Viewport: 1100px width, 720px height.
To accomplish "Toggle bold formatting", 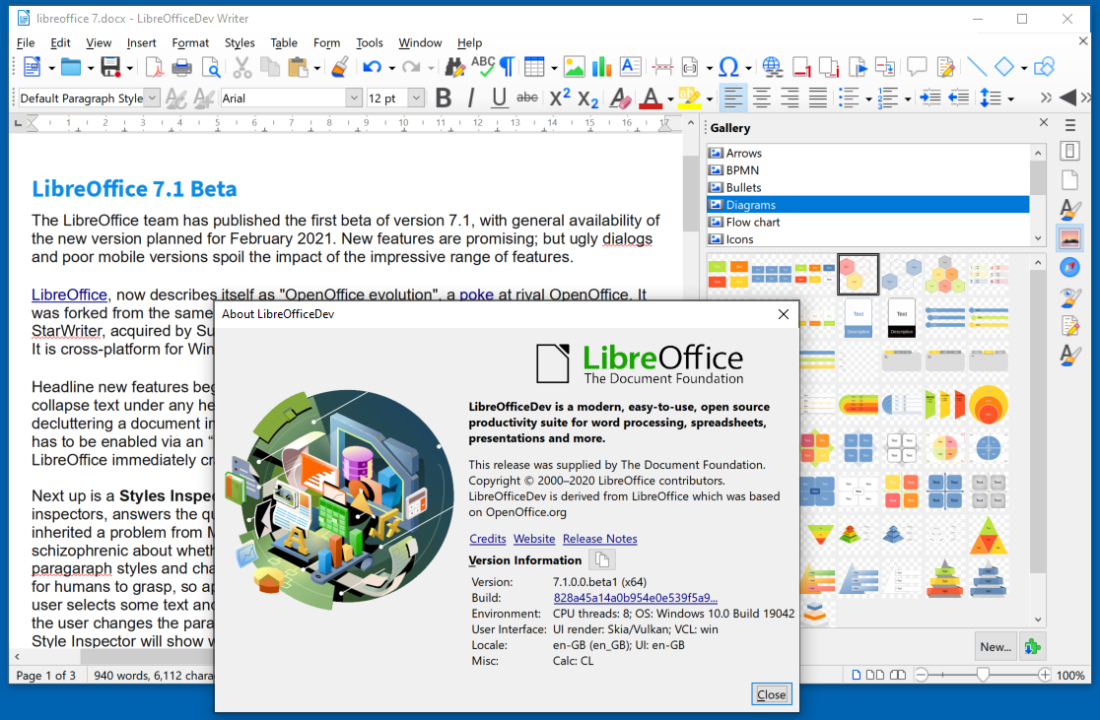I will click(443, 98).
